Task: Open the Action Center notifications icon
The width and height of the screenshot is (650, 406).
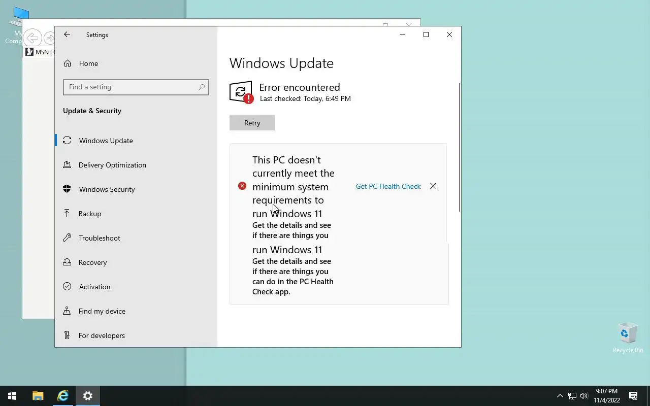Action: [633, 396]
